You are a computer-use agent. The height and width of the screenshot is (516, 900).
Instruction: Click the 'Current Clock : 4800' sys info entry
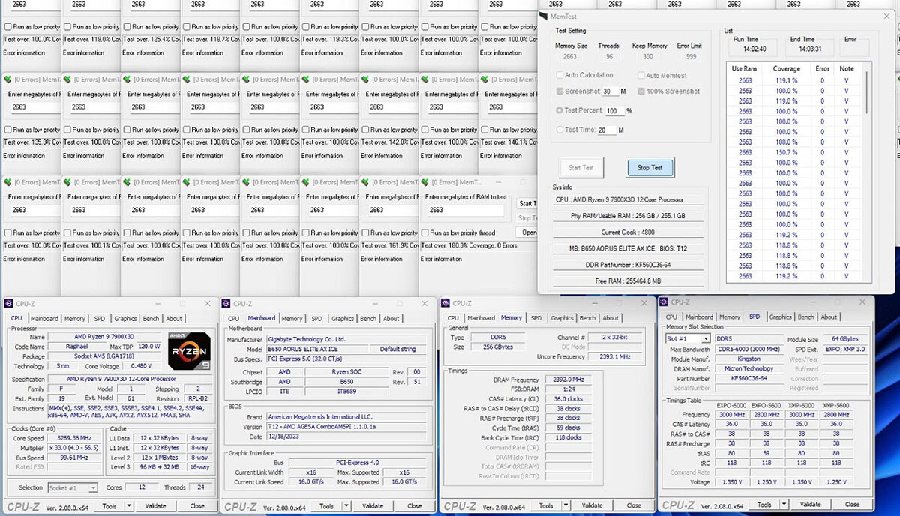628,232
